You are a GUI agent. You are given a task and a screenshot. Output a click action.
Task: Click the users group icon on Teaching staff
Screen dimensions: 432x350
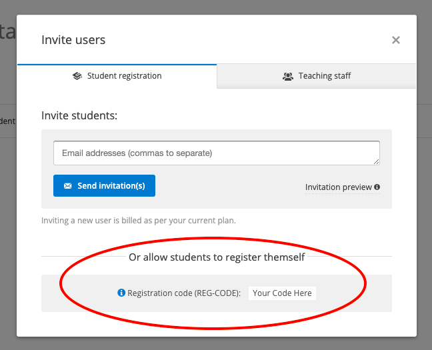[288, 77]
